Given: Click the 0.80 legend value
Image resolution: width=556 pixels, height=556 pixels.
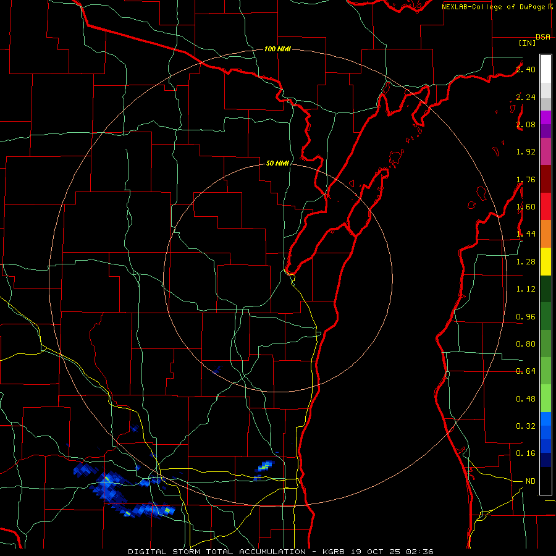Looking at the screenshot, I should pos(526,344).
